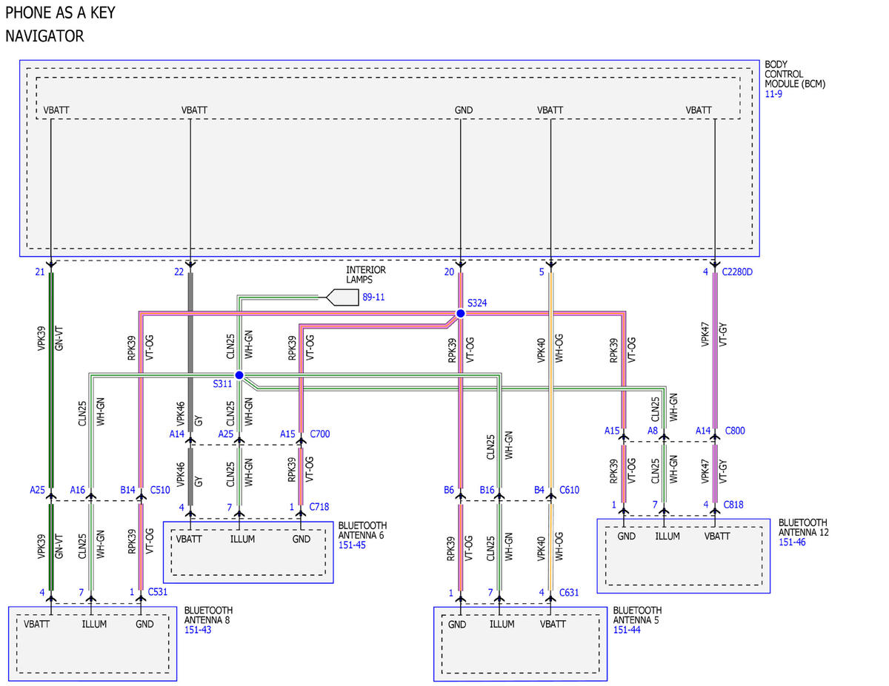This screenshot has height=686, width=889.
Task: Select the C531 connector label
Action: (159, 592)
